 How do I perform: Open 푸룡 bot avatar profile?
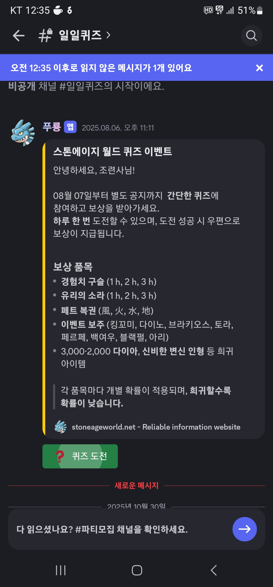pyautogui.click(x=23, y=133)
